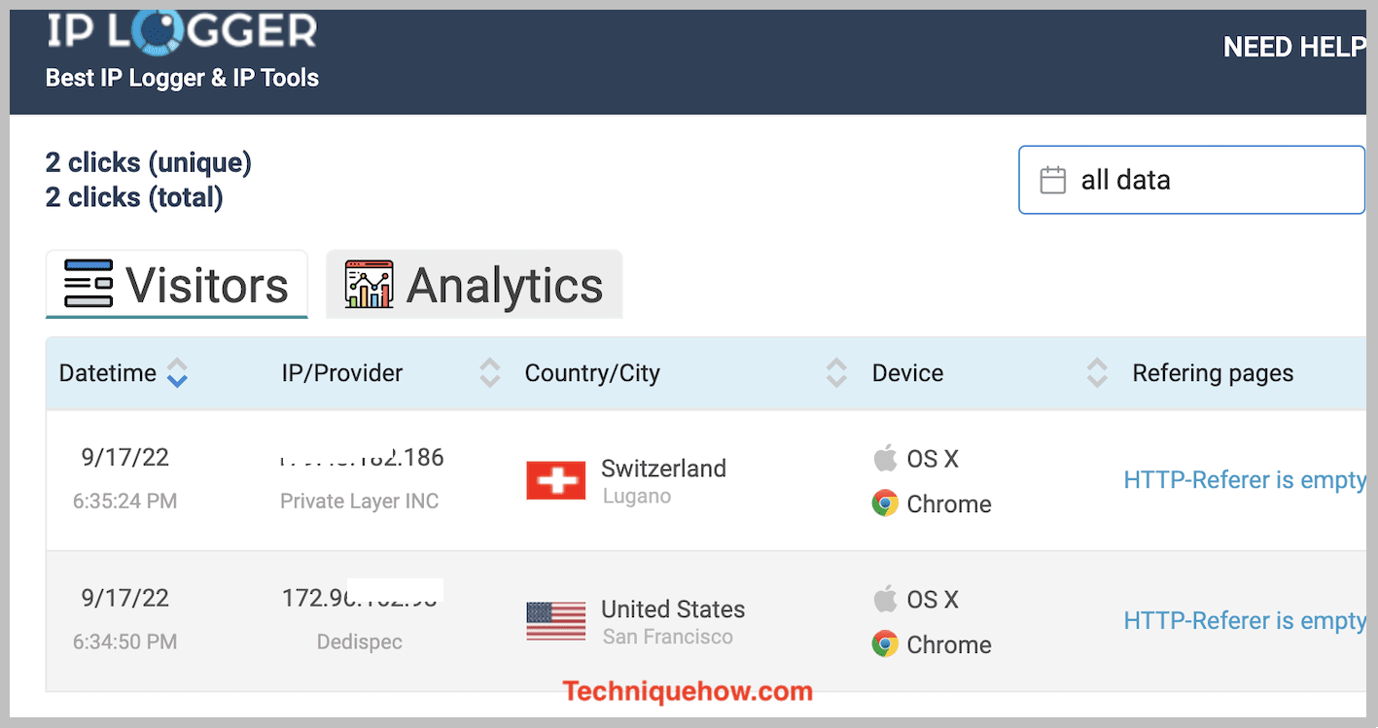This screenshot has height=728, width=1378.
Task: Click Apple OS X icon in United States row
Action: [884, 599]
